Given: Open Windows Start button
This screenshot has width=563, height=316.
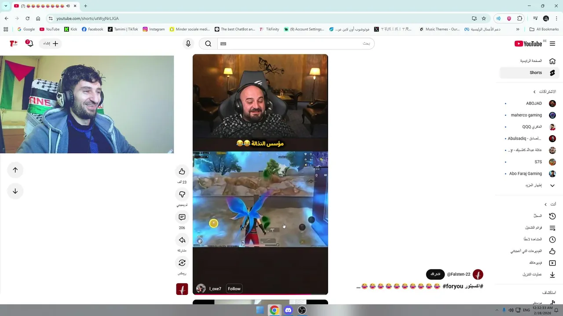Looking at the screenshot, I should coord(260,310).
